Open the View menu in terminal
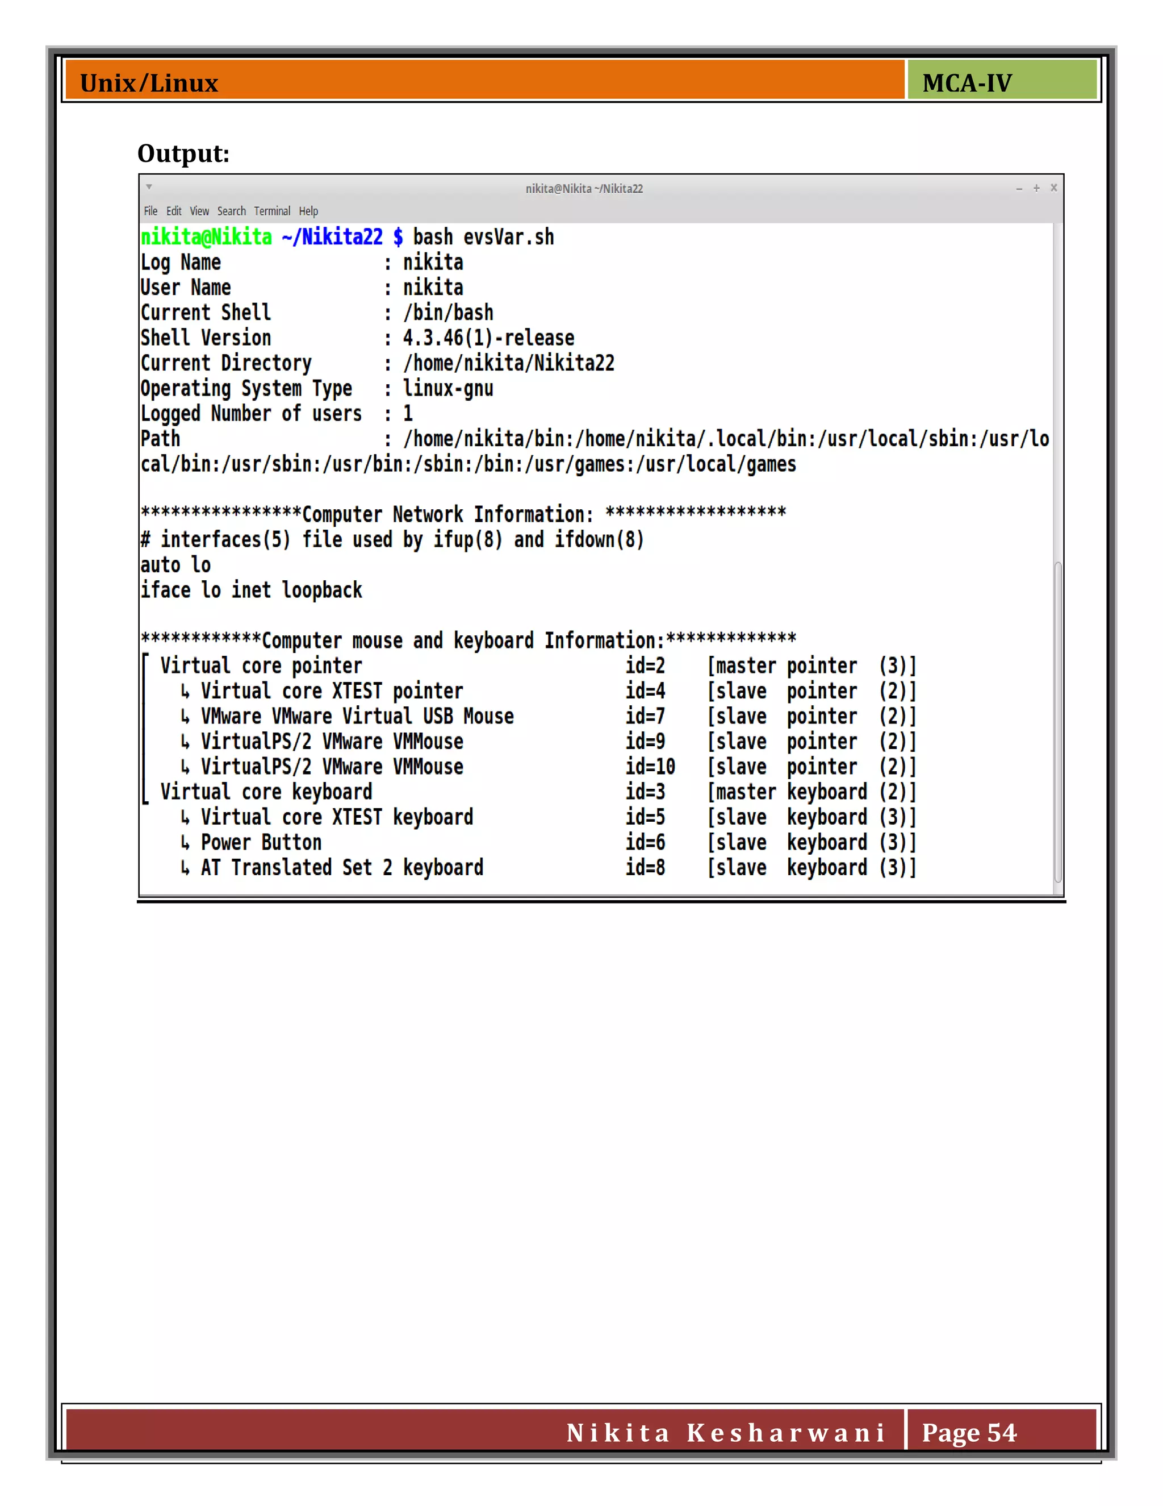Image resolution: width=1163 pixels, height=1506 pixels. click(x=199, y=211)
